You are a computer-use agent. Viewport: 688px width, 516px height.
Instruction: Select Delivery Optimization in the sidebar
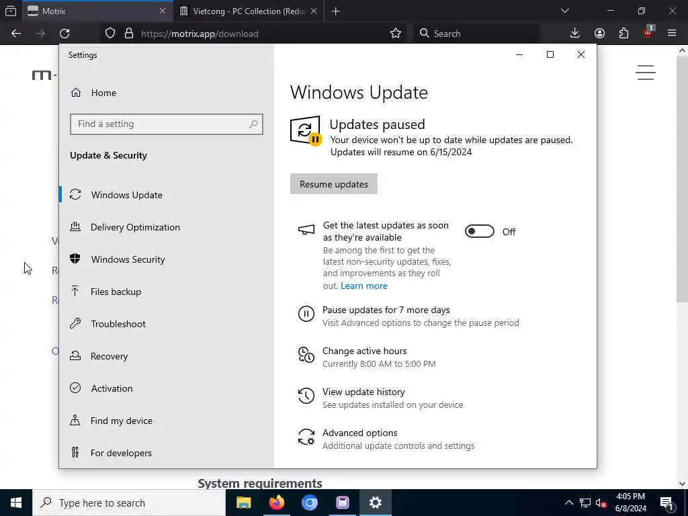167,227
